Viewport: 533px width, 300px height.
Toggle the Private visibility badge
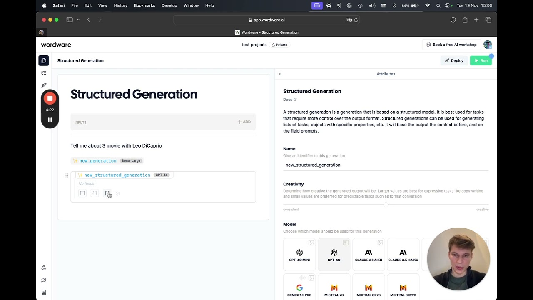pyautogui.click(x=279, y=45)
